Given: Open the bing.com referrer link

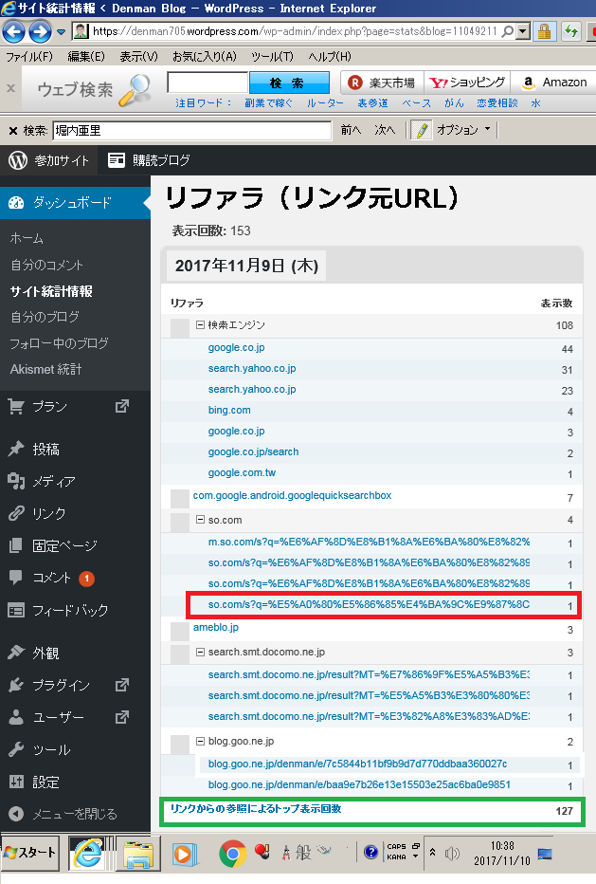Looking at the screenshot, I should (229, 411).
